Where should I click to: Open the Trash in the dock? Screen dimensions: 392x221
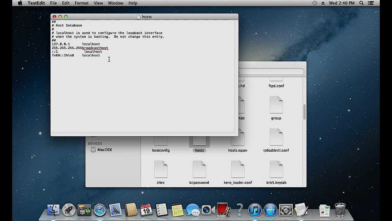pyautogui.click(x=340, y=210)
